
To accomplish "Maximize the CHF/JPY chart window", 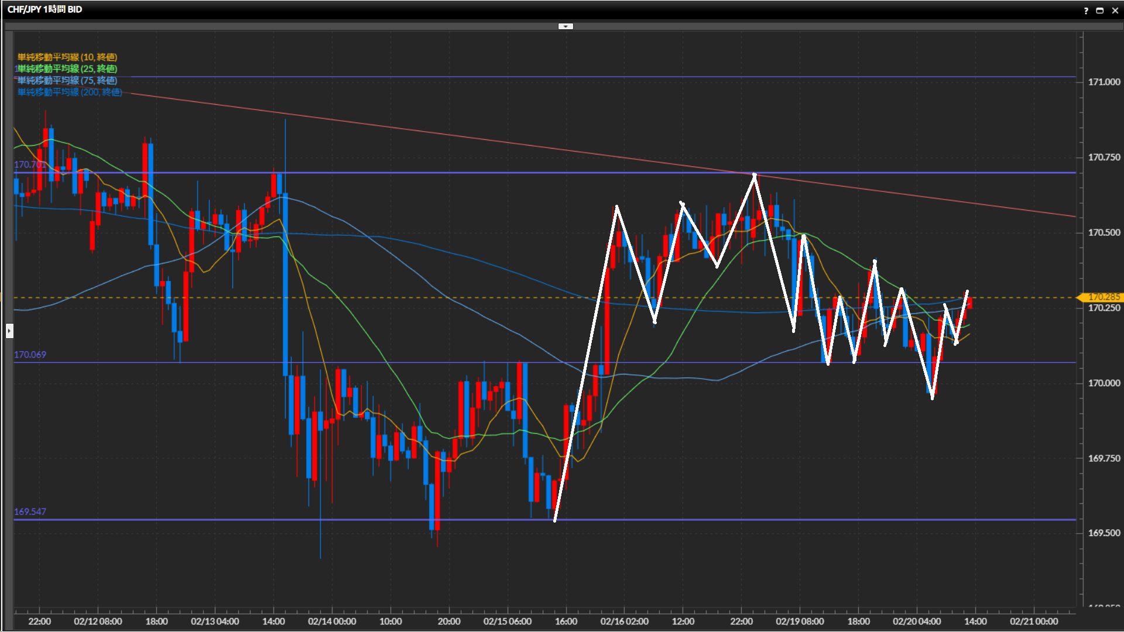I will 1100,11.
